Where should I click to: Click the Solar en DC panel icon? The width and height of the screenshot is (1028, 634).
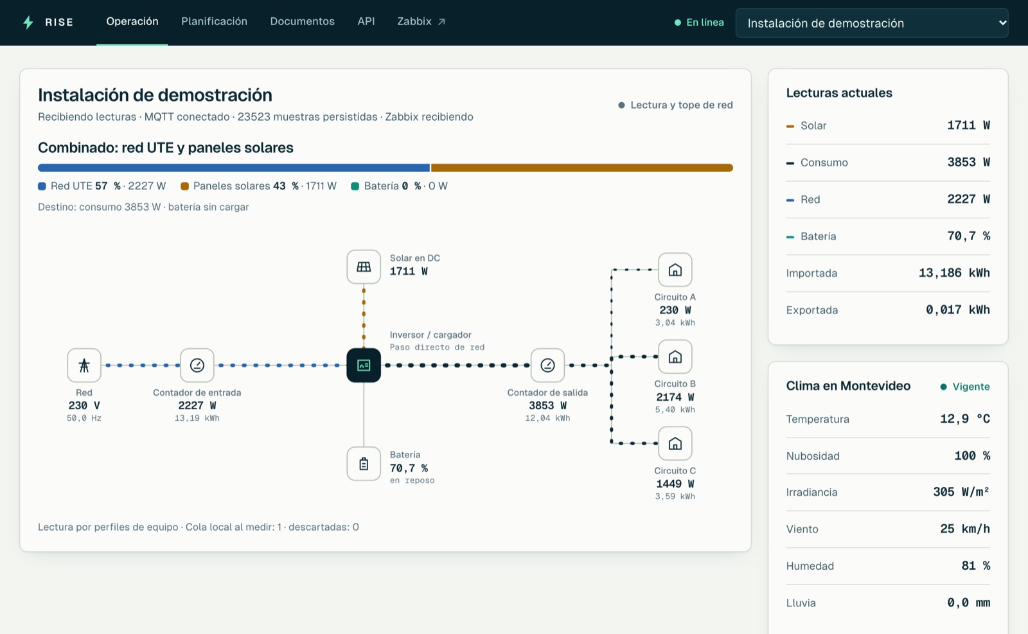(x=364, y=267)
